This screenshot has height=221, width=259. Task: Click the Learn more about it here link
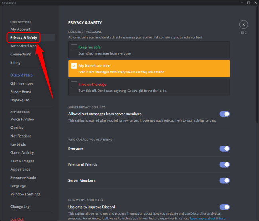pos(208,219)
